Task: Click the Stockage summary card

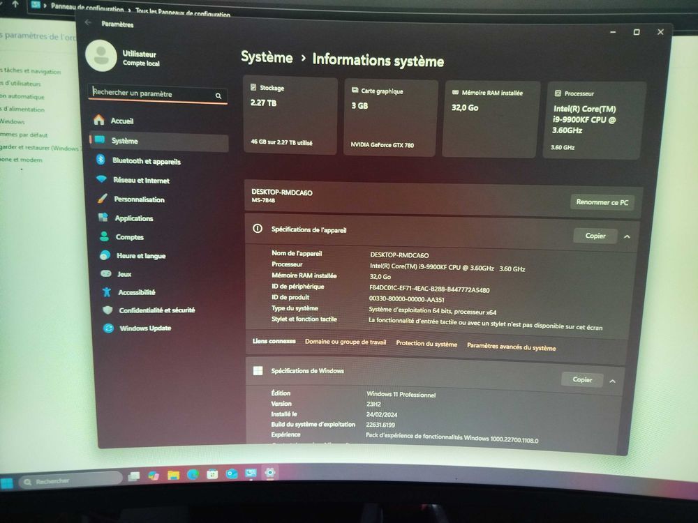Action: tap(290, 116)
